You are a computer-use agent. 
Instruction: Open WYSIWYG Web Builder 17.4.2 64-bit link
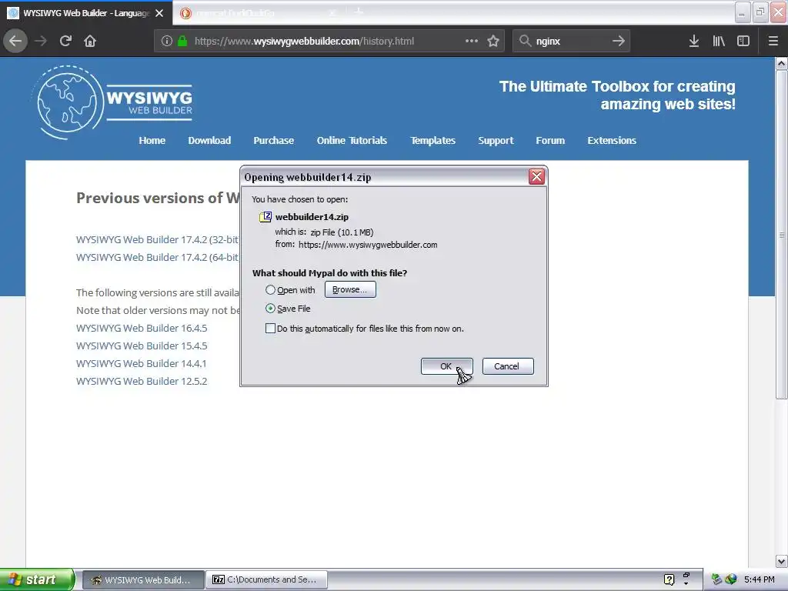[x=158, y=257]
